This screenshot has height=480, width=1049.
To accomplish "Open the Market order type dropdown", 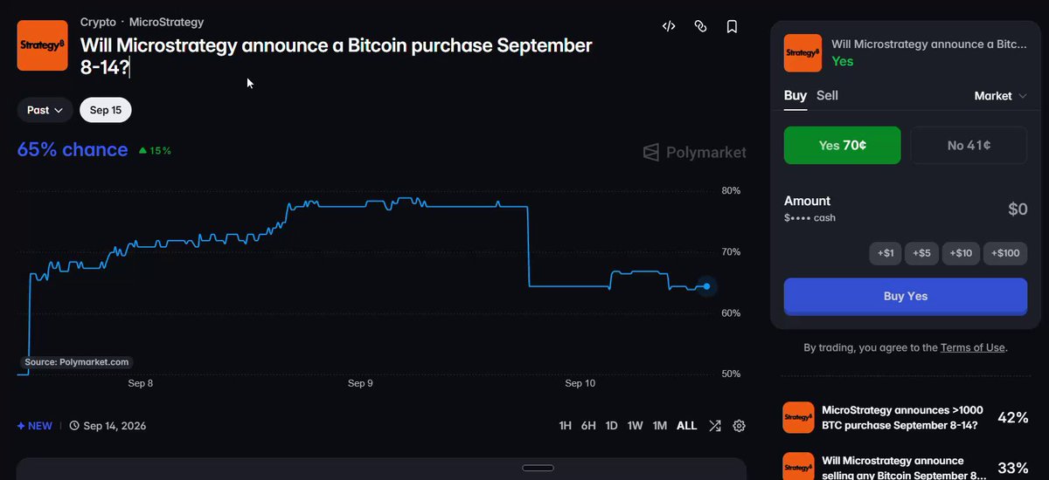I will (x=1000, y=96).
